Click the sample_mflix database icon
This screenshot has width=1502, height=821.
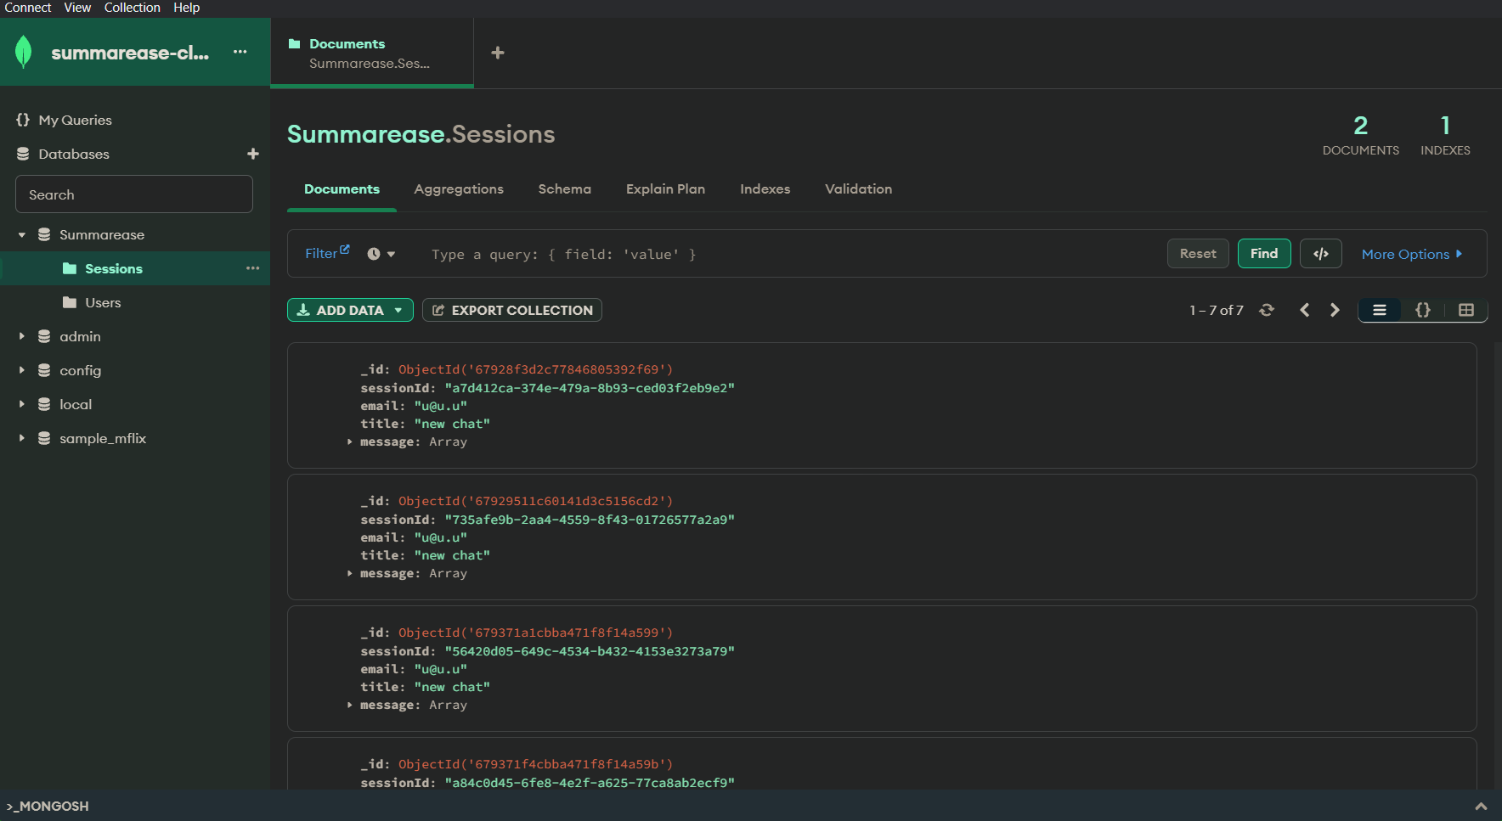click(x=44, y=438)
